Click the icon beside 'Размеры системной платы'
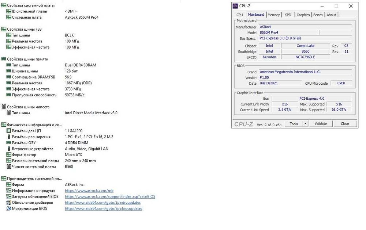The image size is (366, 230). [9, 161]
